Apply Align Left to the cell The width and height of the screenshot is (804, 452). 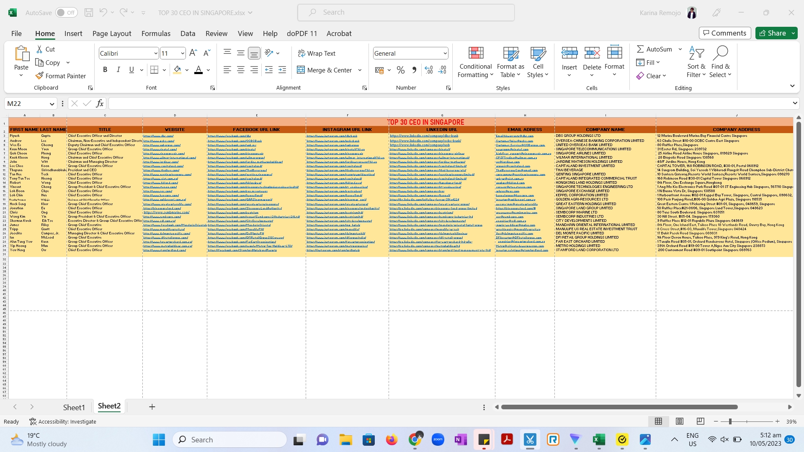(x=227, y=70)
